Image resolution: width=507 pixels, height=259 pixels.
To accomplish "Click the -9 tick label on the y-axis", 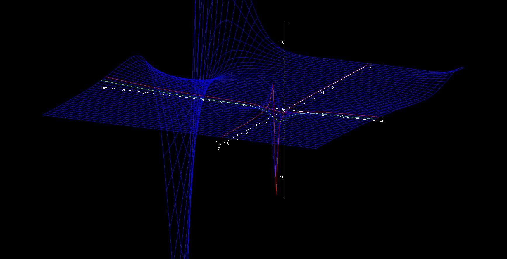I will (x=103, y=88).
